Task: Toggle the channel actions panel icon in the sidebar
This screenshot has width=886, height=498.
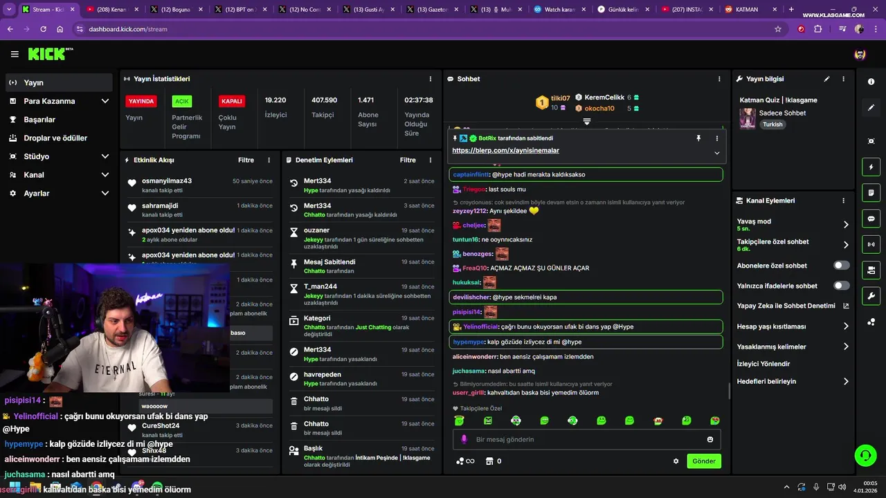Action: pyautogui.click(x=871, y=270)
